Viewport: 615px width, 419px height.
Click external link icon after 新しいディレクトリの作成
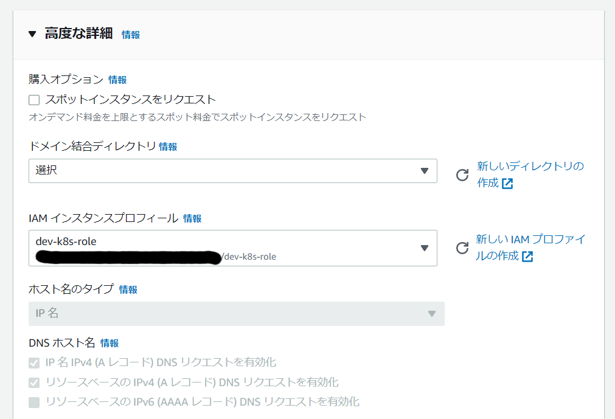507,184
